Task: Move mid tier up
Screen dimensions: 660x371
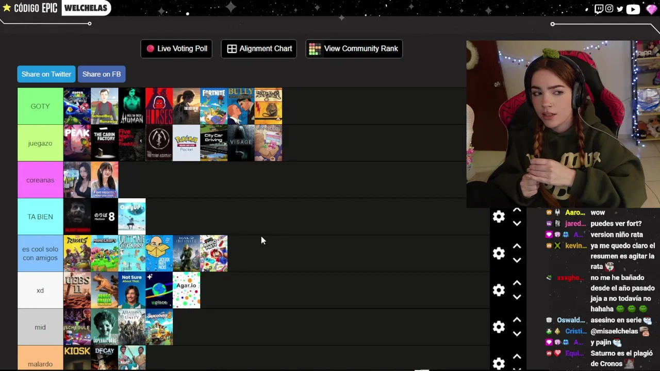Action: pyautogui.click(x=517, y=320)
